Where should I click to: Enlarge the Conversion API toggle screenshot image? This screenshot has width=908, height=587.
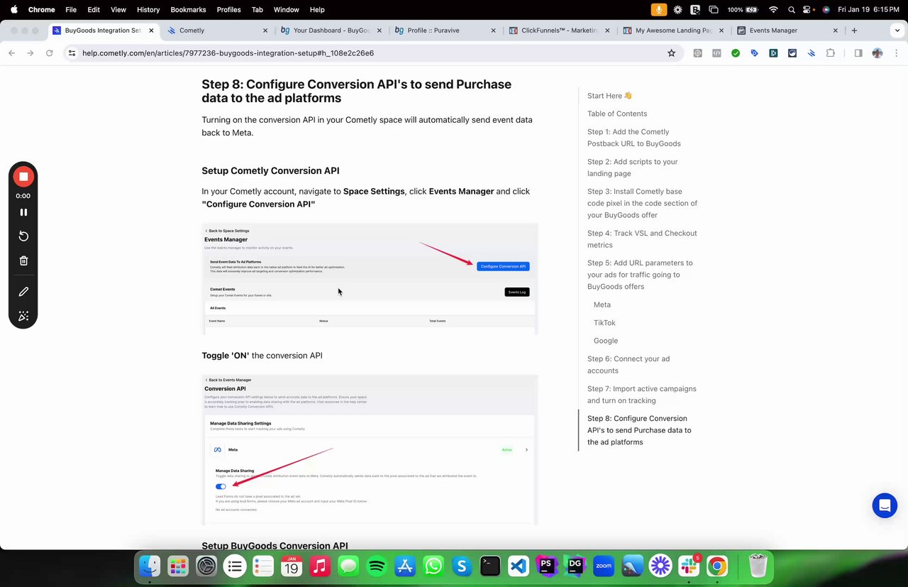(x=370, y=450)
